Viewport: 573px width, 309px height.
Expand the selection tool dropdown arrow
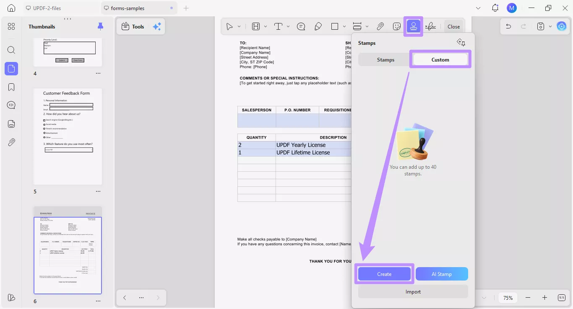239,26
